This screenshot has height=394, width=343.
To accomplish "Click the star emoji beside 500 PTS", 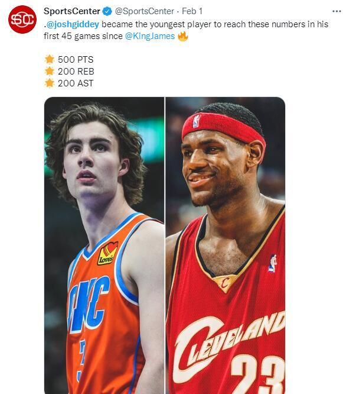I will click(50, 60).
